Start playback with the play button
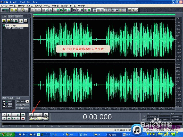This screenshot has width=183, height=137. (x=9, y=115)
